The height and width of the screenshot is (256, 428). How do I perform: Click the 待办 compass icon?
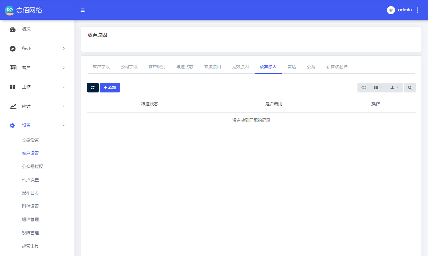pos(13,48)
